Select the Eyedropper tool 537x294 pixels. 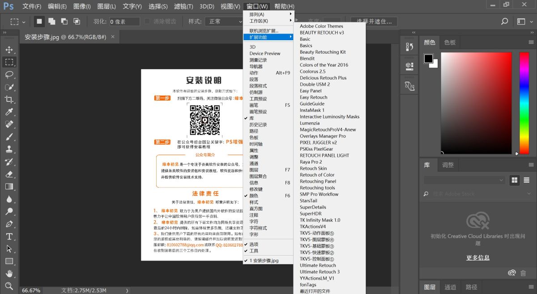(x=9, y=112)
